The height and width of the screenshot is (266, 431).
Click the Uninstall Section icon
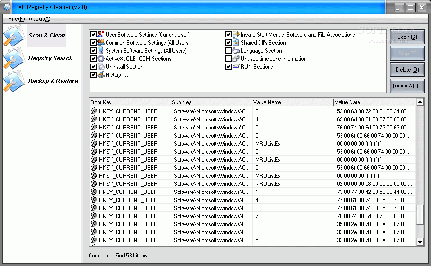[x=101, y=66]
